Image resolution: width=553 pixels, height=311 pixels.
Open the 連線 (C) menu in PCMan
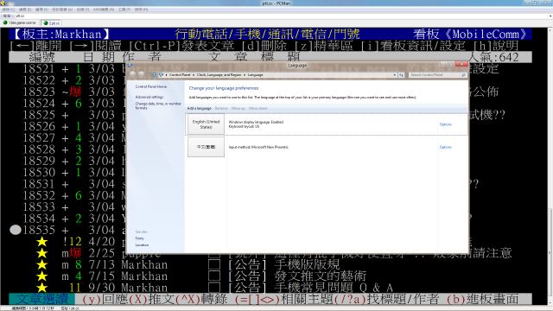pos(9,10)
